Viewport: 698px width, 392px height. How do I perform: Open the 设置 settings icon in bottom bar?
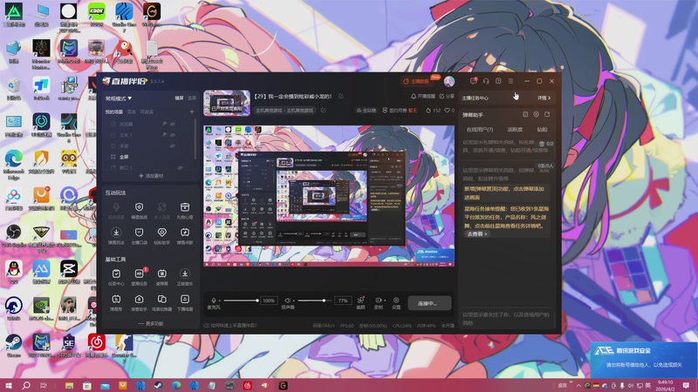click(x=396, y=300)
